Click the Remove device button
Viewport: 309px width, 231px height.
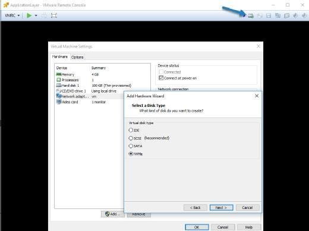point(138,214)
